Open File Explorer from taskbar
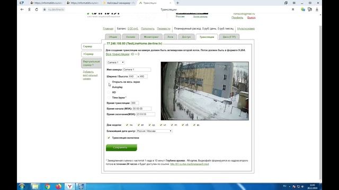 pos(35,186)
